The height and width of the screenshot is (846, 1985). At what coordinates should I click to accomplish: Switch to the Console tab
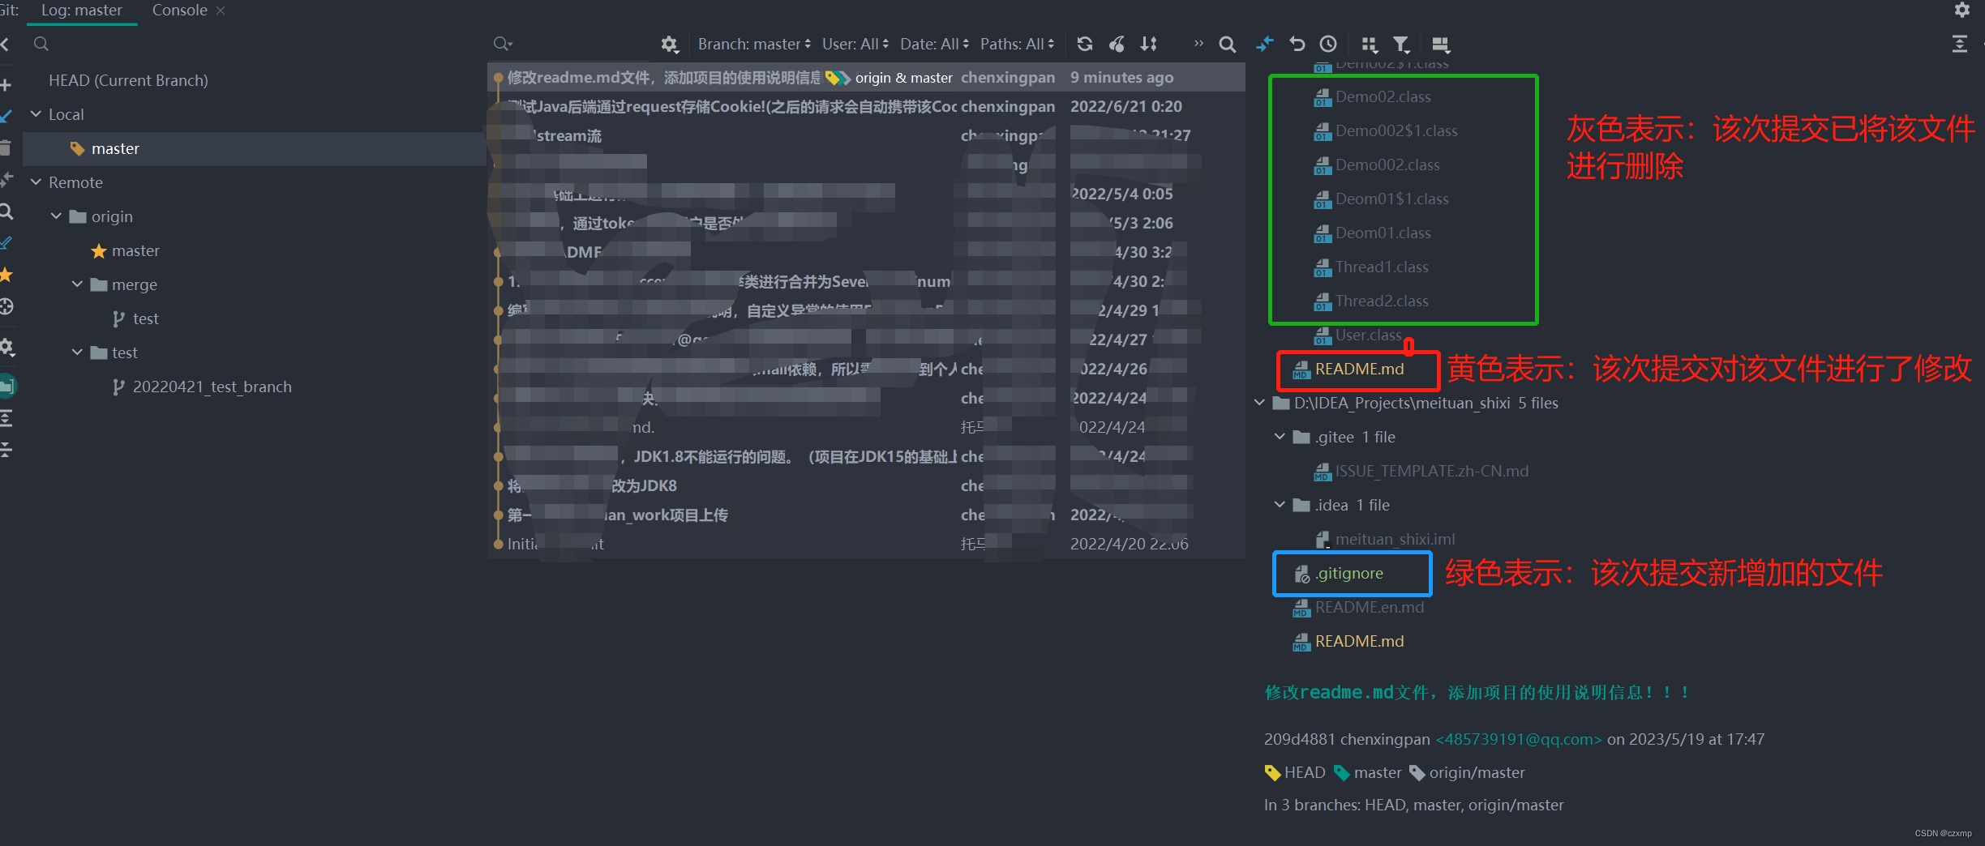click(179, 11)
